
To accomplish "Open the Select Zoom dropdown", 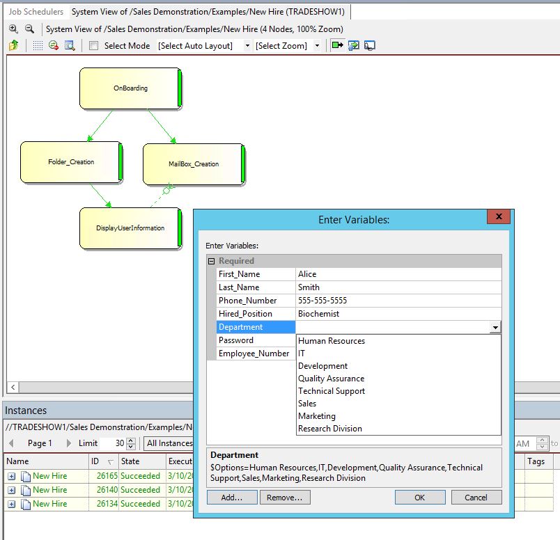I will (x=287, y=46).
